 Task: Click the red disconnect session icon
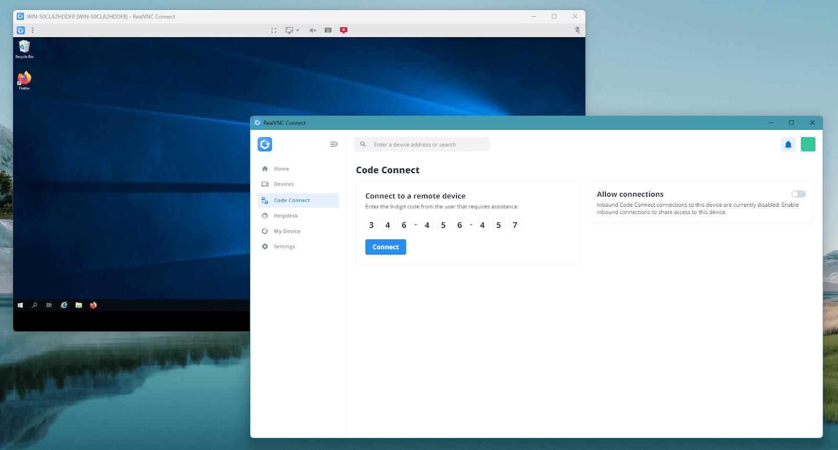coord(344,30)
